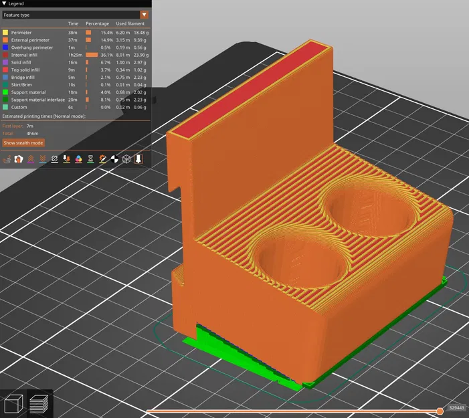This screenshot has height=418, width=469.
Task: Toggle Custom feature row in legend
Action: pyautogui.click(x=76, y=107)
